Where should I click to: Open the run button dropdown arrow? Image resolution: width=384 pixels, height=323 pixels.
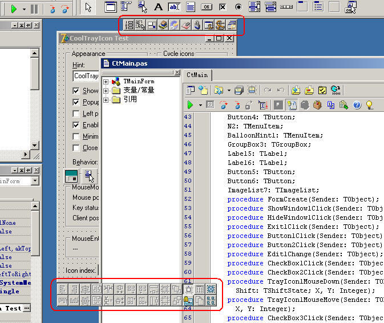pos(24,9)
